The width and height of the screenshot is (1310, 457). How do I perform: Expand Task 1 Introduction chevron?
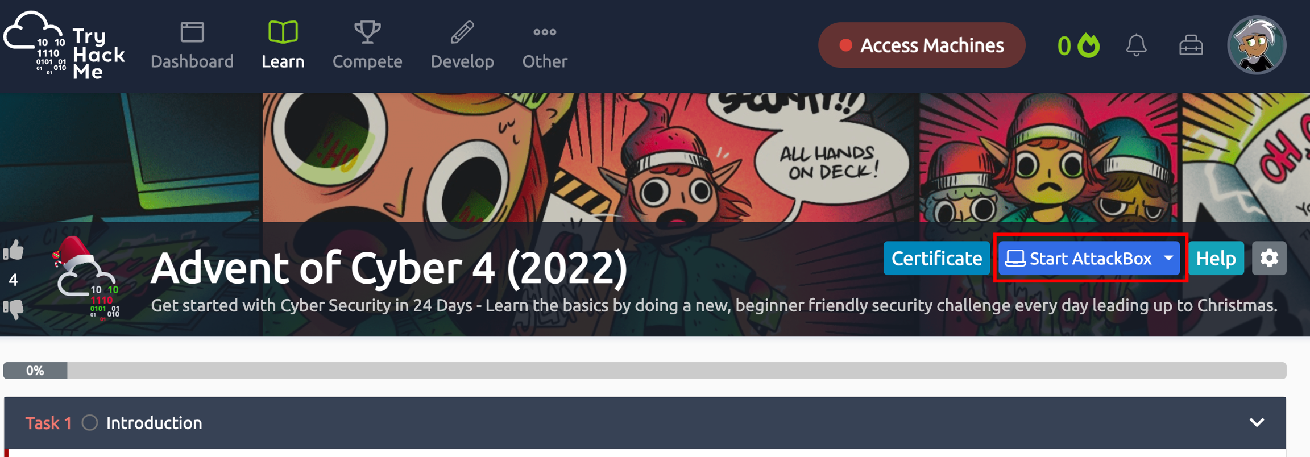pyautogui.click(x=1257, y=422)
